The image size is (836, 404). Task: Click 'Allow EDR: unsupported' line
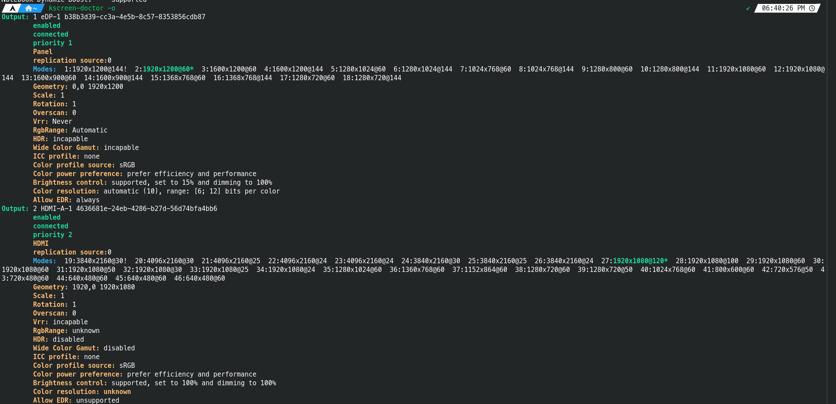[x=76, y=400]
